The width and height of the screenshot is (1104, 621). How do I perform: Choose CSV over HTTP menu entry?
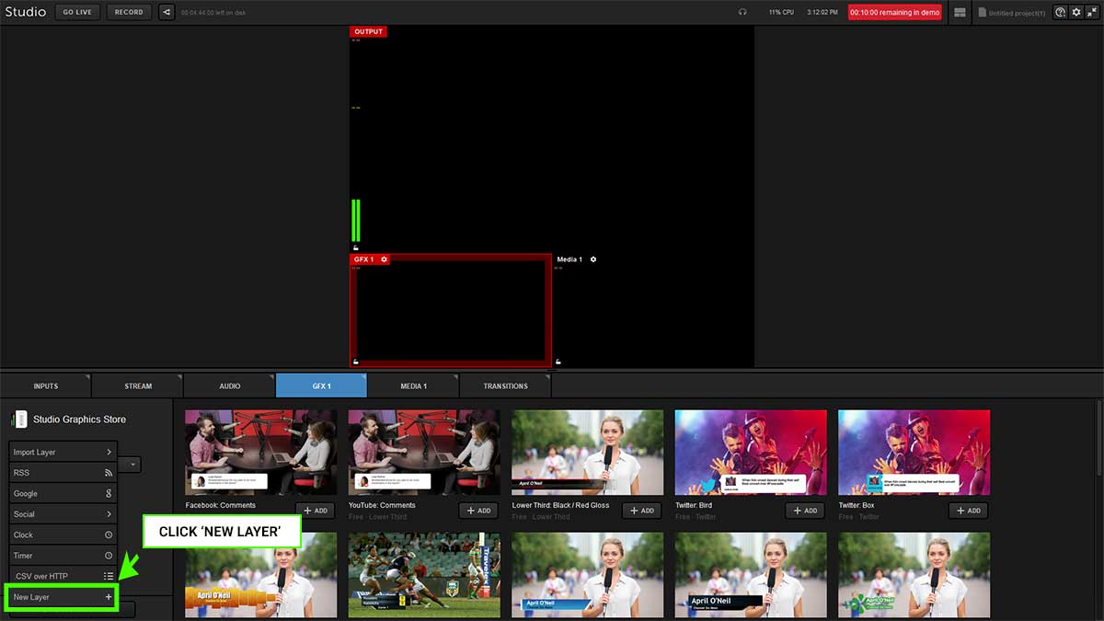click(x=63, y=576)
